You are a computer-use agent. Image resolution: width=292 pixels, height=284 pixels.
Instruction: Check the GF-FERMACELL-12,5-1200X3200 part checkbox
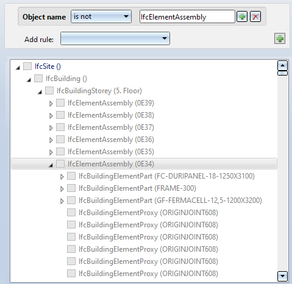[71, 201]
